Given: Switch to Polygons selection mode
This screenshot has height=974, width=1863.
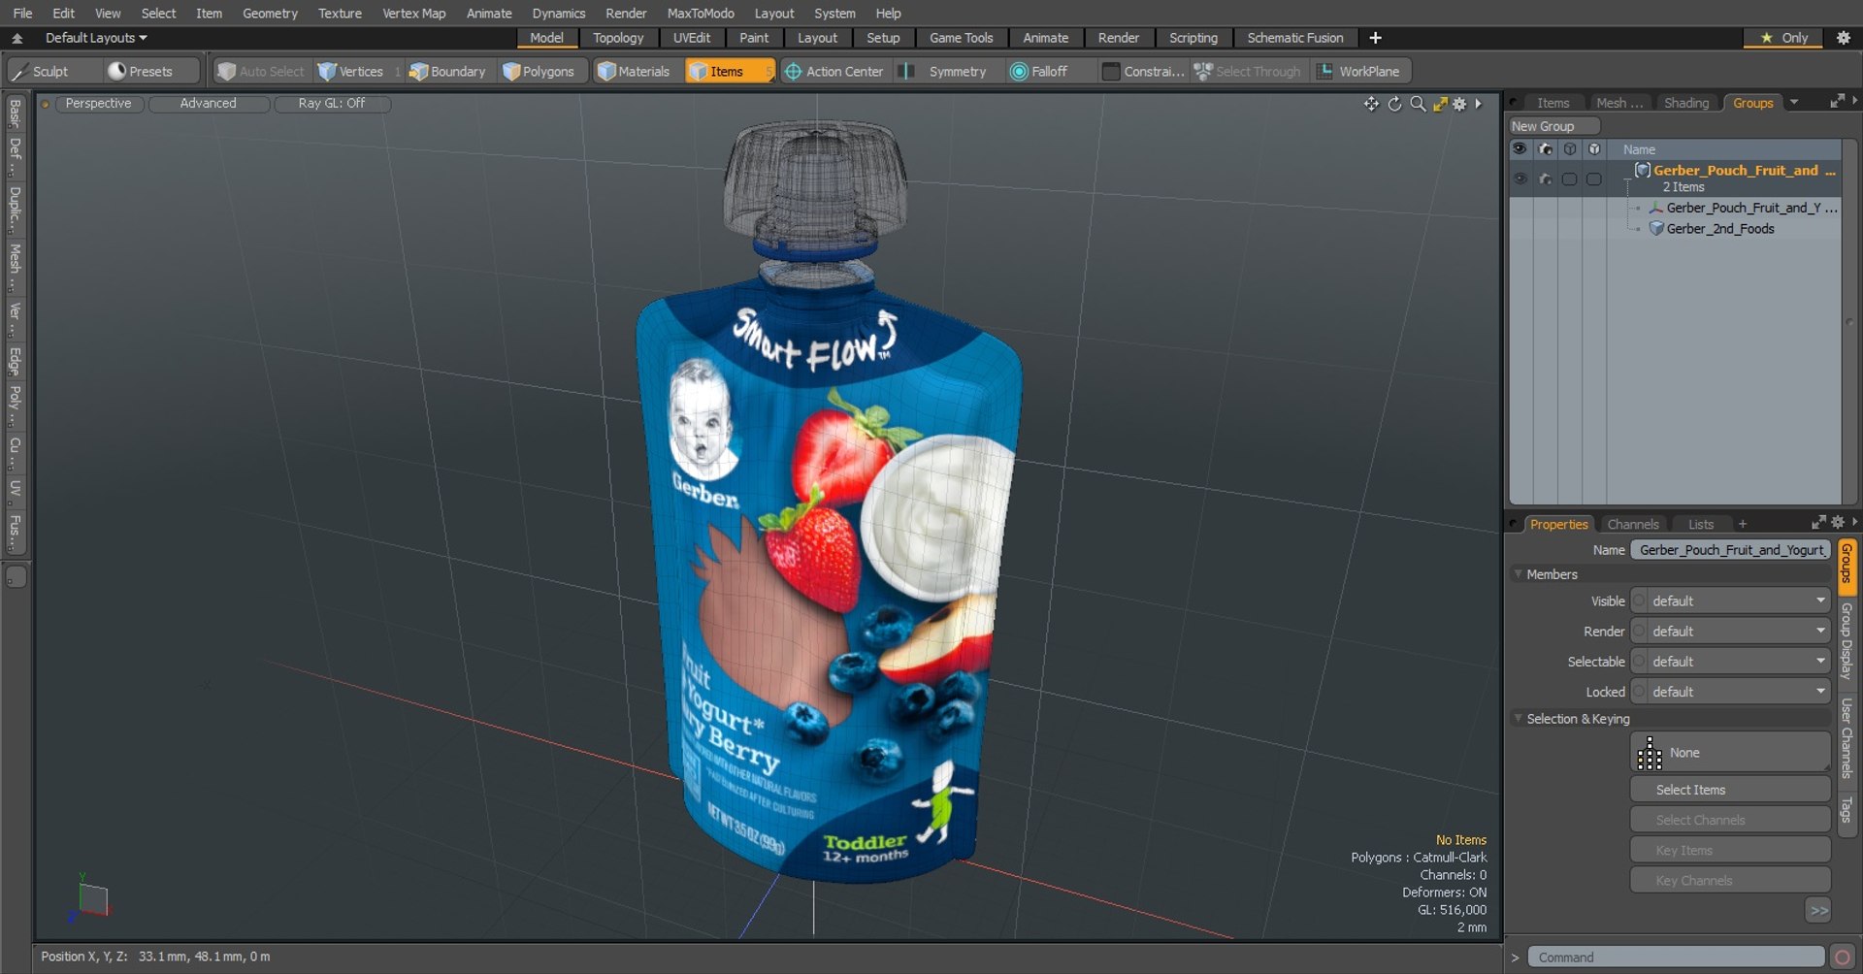Looking at the screenshot, I should [539, 71].
